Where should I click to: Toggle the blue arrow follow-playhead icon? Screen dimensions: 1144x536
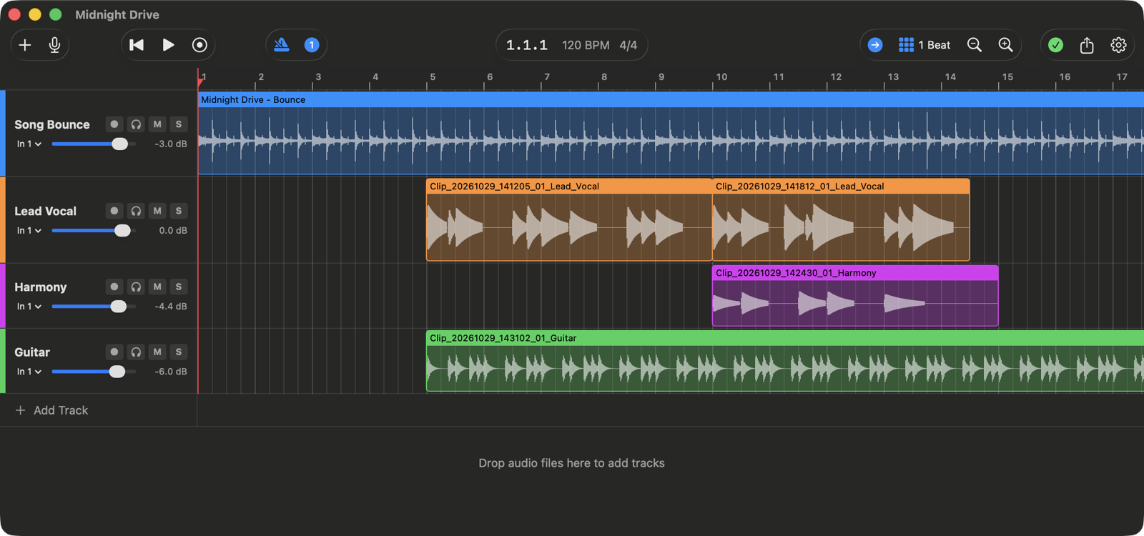[x=875, y=45]
